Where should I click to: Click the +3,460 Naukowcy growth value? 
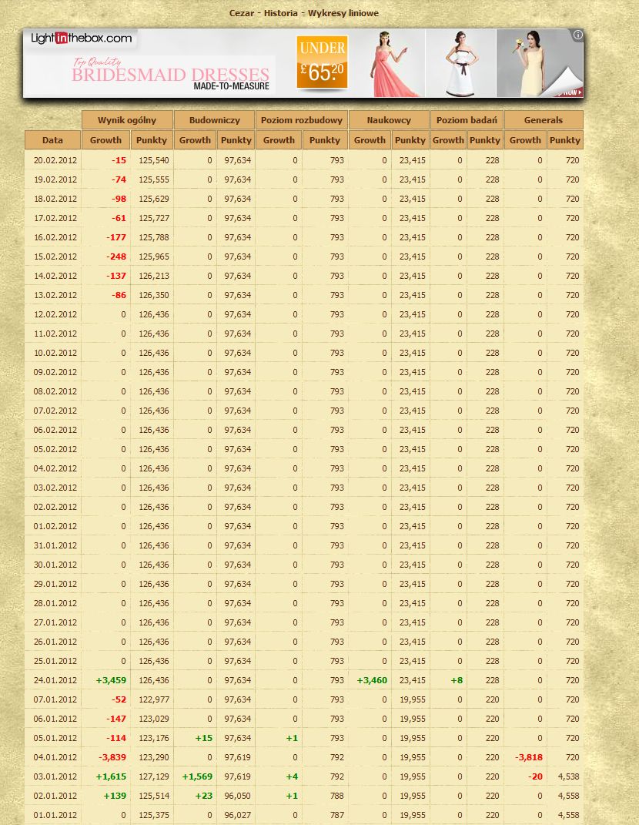372,680
